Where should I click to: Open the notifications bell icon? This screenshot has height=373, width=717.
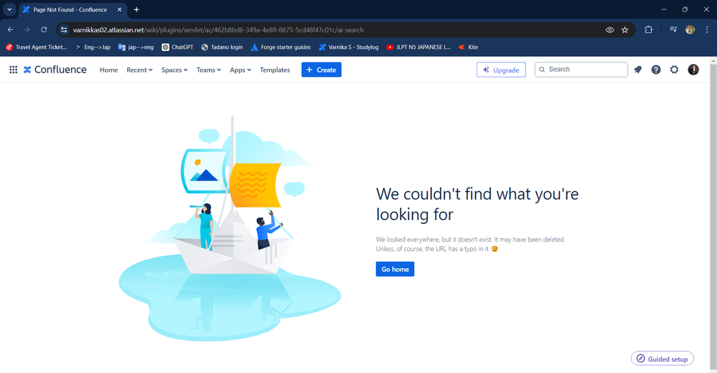pyautogui.click(x=638, y=70)
